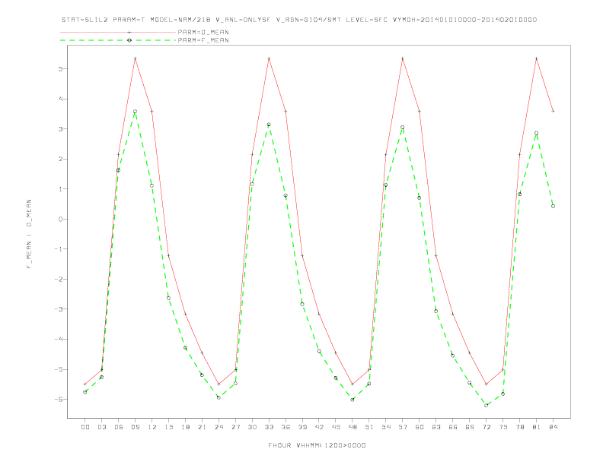Click the VYMDH date range in the title

point(464,20)
